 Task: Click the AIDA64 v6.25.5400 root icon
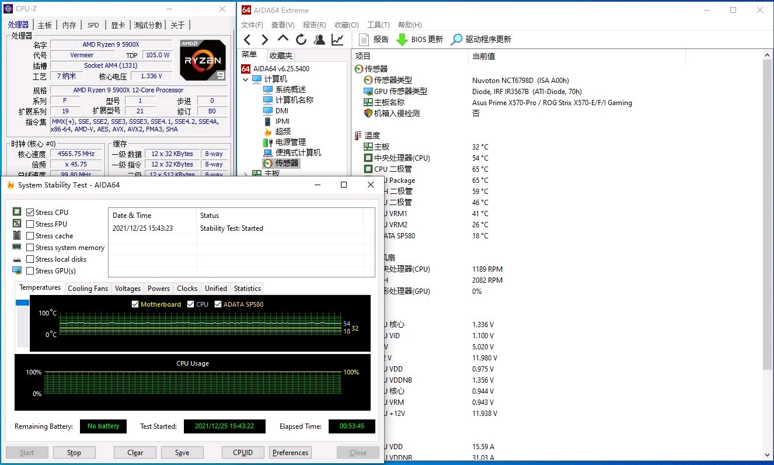(246, 68)
